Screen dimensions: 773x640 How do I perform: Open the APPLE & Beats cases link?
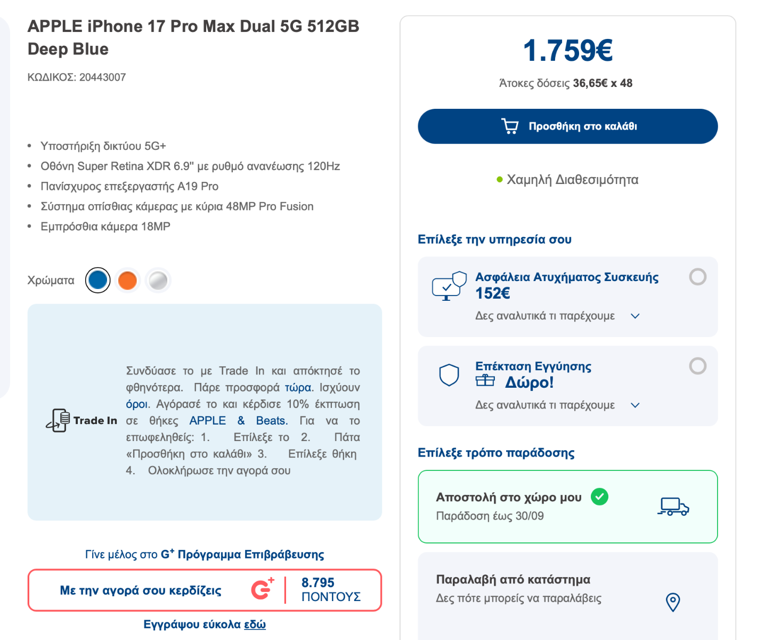[x=238, y=421]
